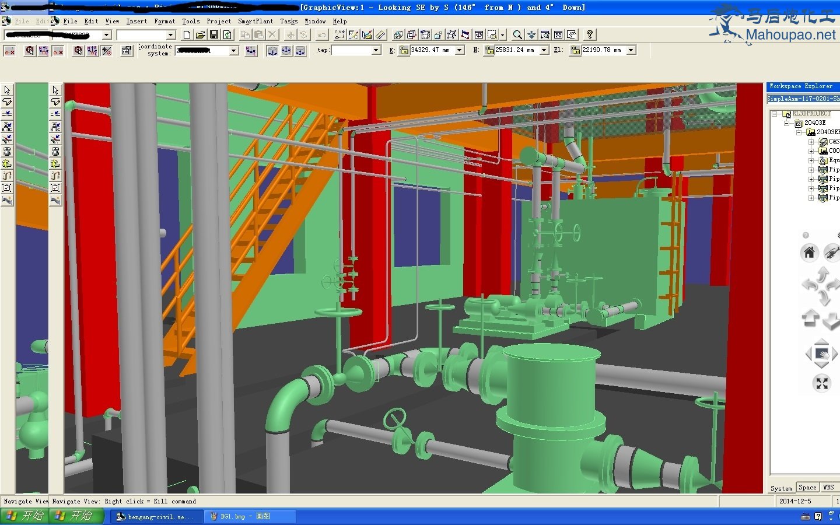Click the Zoom magnifier tool
840x525 pixels.
click(517, 35)
